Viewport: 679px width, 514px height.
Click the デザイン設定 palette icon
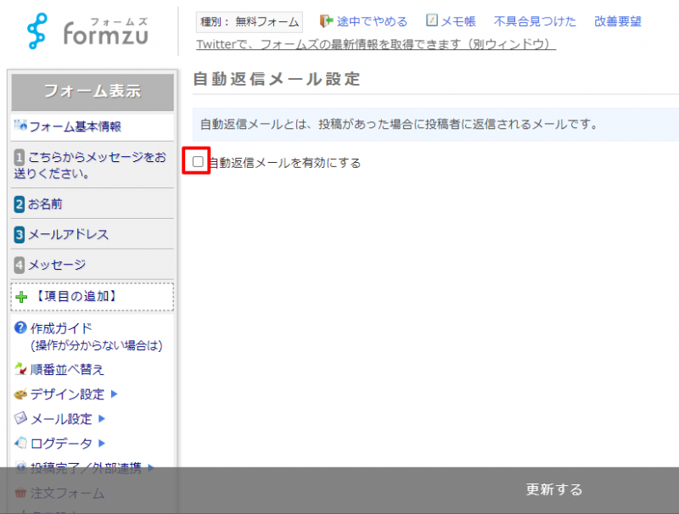pos(21,394)
